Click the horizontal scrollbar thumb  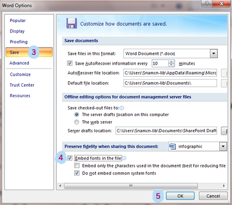tap(131, 186)
